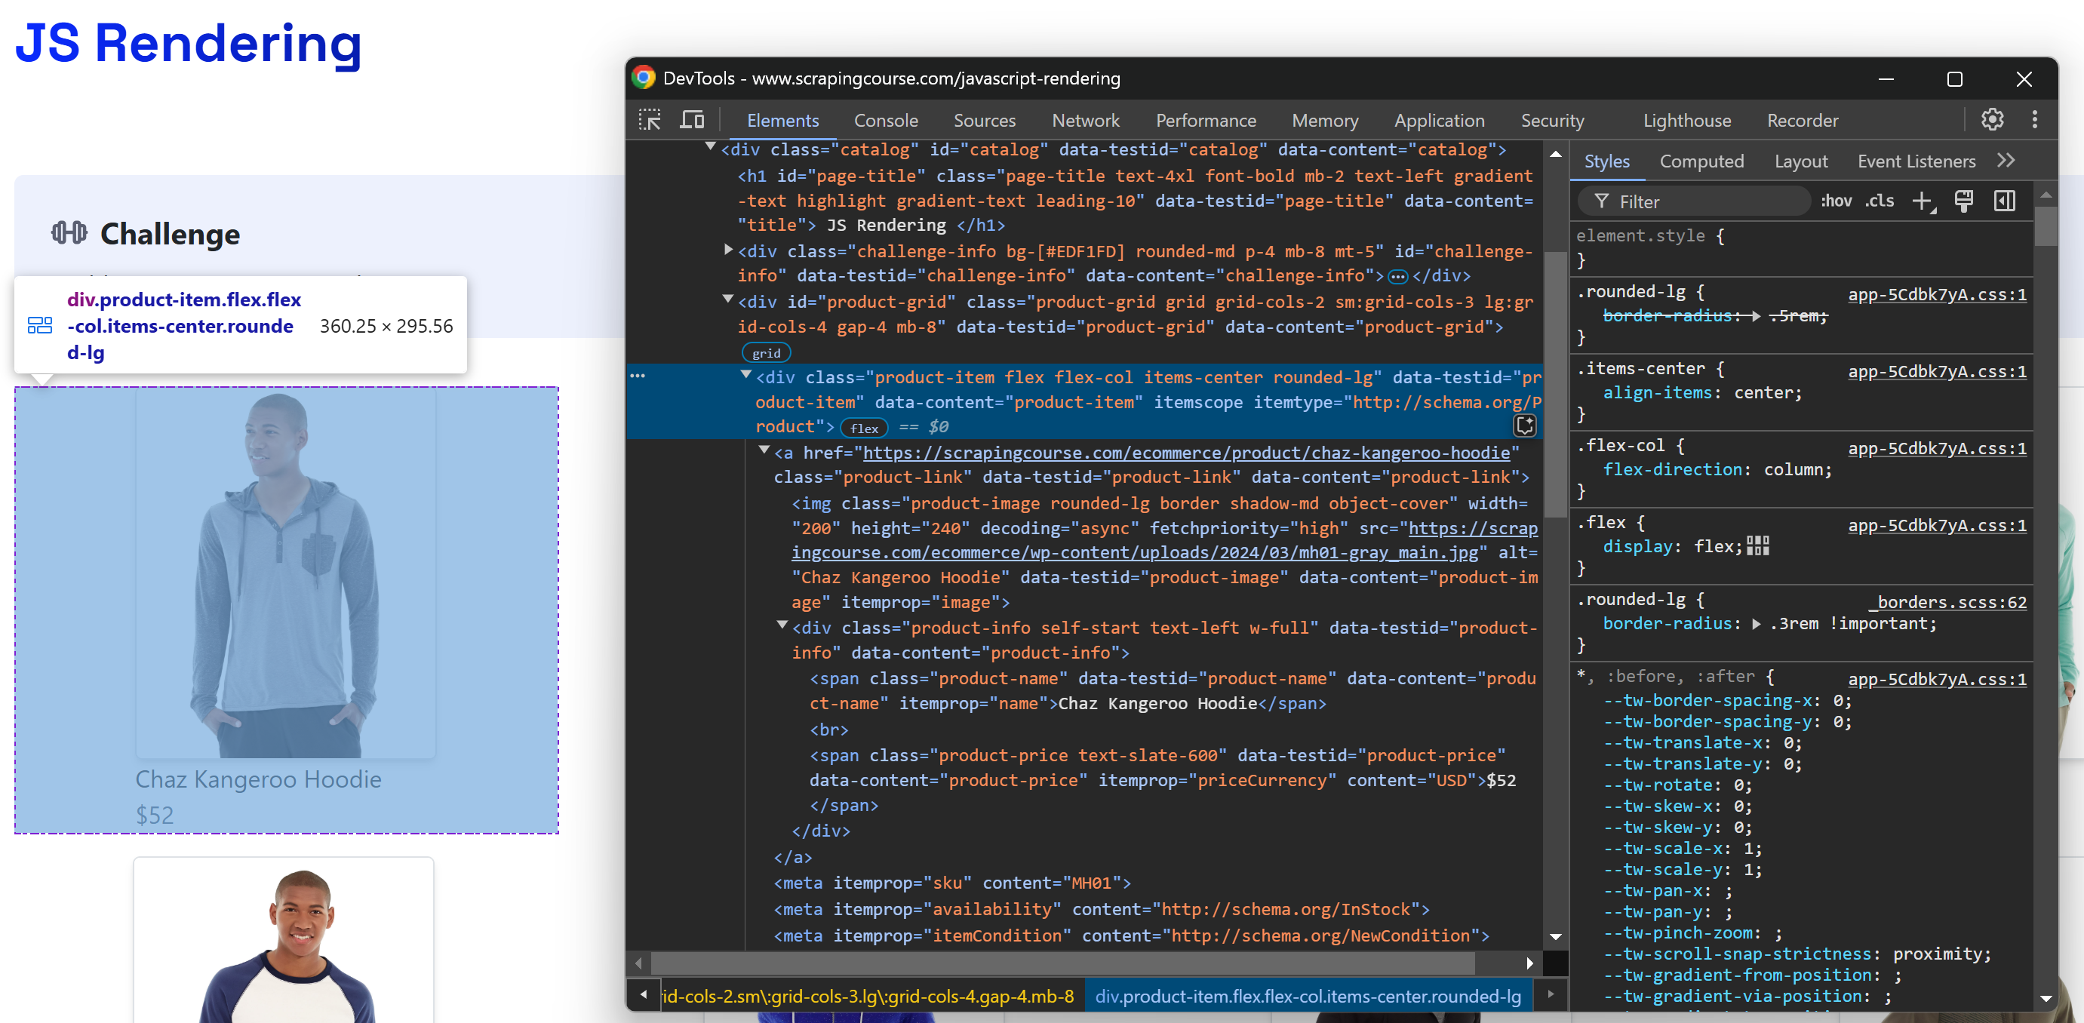2084x1023 pixels.
Task: Open app-5Cdbk7yA.css from rounded-lg rule
Action: (1937, 294)
